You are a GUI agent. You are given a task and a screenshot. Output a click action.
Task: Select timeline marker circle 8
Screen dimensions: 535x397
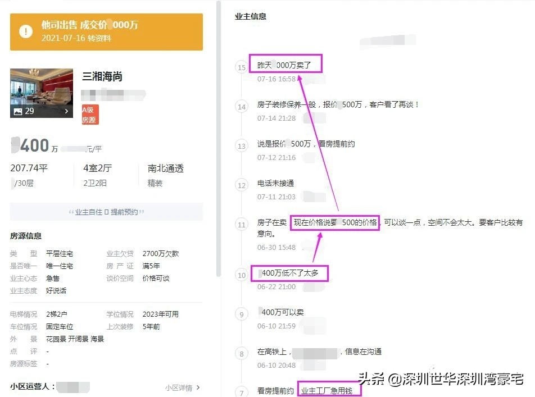tap(241, 354)
